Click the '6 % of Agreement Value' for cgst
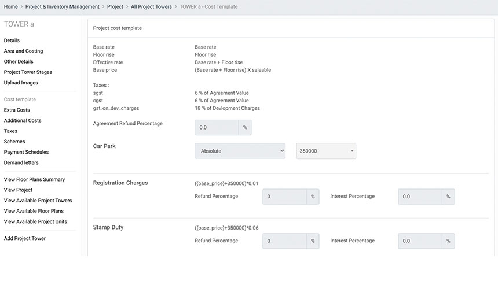Image resolution: width=498 pixels, height=281 pixels. pyautogui.click(x=222, y=101)
